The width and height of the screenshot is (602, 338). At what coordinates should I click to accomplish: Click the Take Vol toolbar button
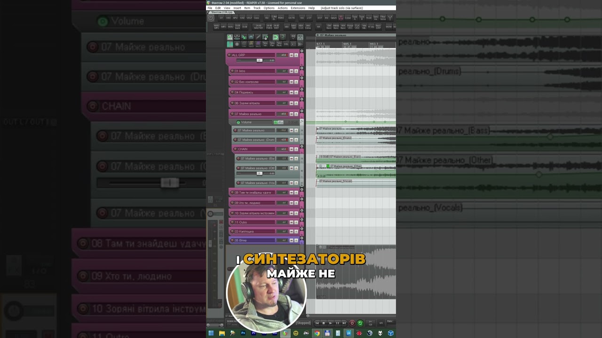(x=265, y=44)
